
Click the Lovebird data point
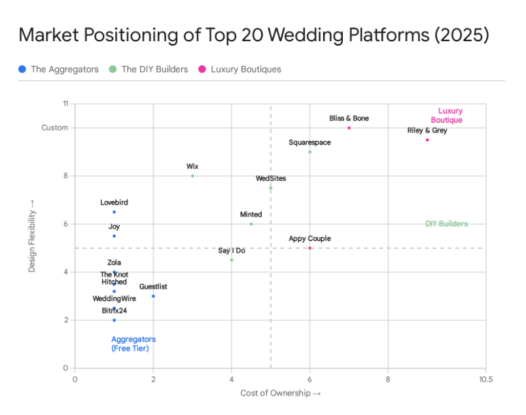click(114, 212)
